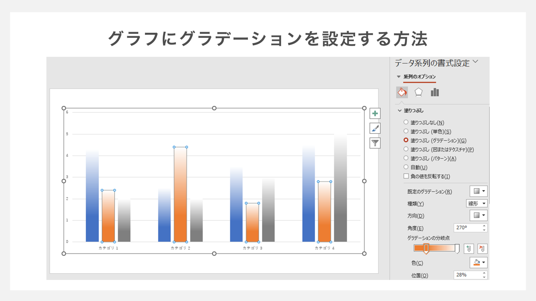This screenshot has height=301, width=536.
Task: Increase the 位置(O) position with up arrow
Action: pos(484,273)
